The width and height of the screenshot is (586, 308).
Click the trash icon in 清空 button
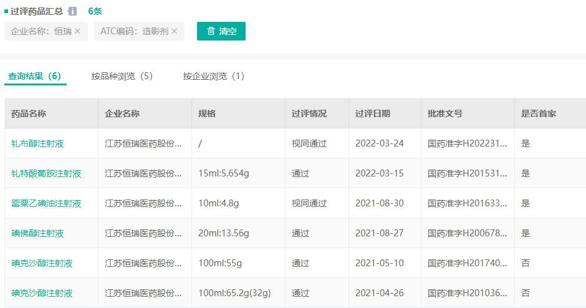point(211,31)
